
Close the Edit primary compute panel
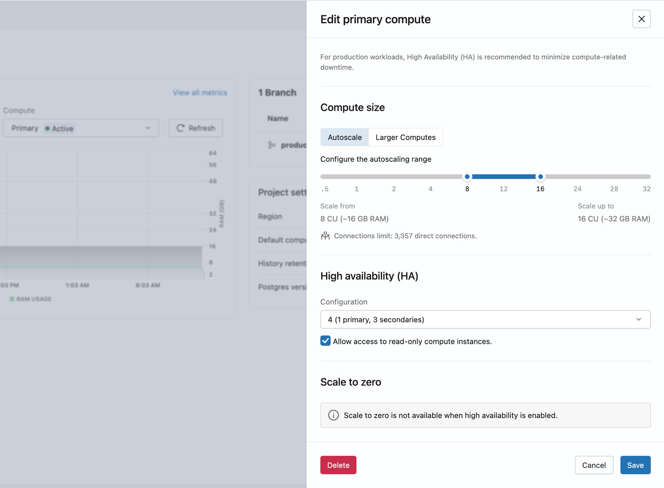click(641, 19)
